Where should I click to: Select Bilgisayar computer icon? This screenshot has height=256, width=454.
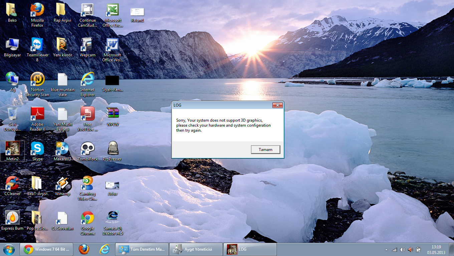[x=12, y=47]
